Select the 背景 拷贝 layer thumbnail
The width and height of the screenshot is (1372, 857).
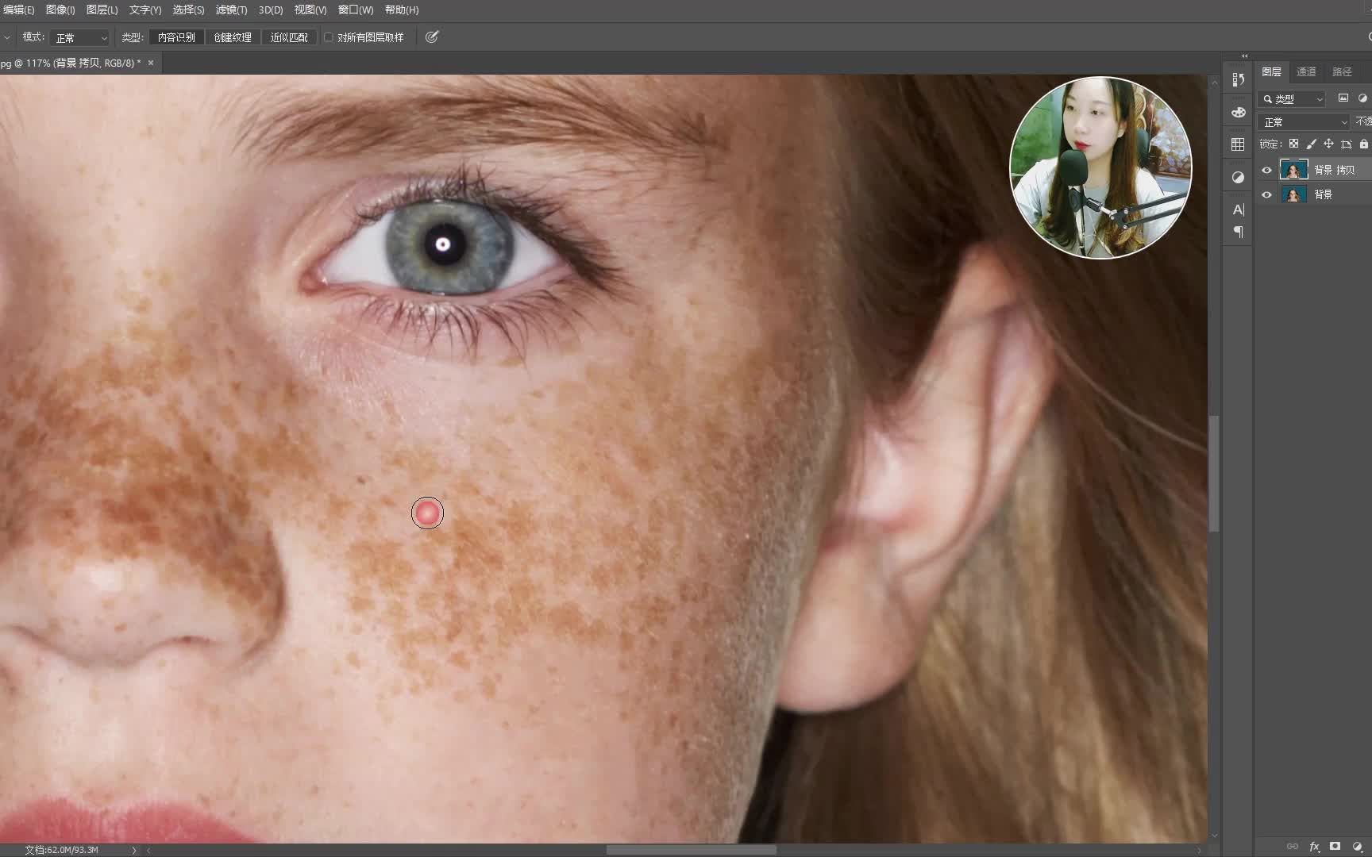click(x=1293, y=170)
